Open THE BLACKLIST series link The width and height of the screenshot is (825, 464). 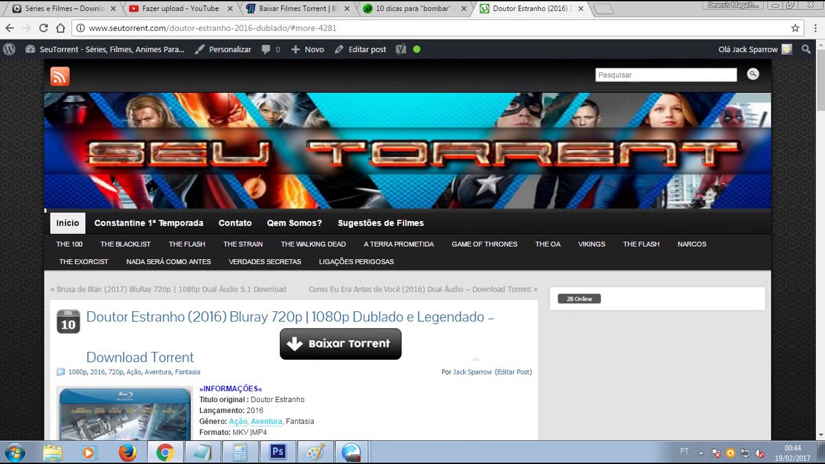click(x=125, y=244)
